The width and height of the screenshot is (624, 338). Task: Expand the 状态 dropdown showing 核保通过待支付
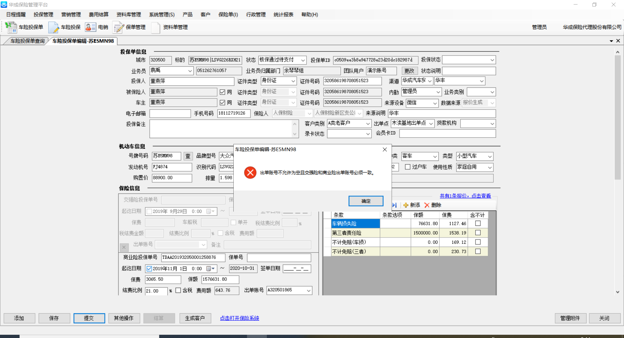click(x=303, y=60)
